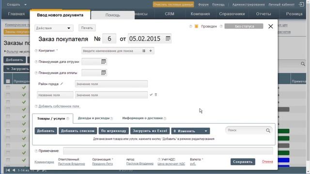
Task: Click Добавить button in goods toolbar
Action: point(46,131)
